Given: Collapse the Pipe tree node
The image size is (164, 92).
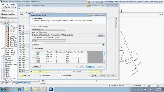Looking at the screenshot, I should (x=2, y=24).
